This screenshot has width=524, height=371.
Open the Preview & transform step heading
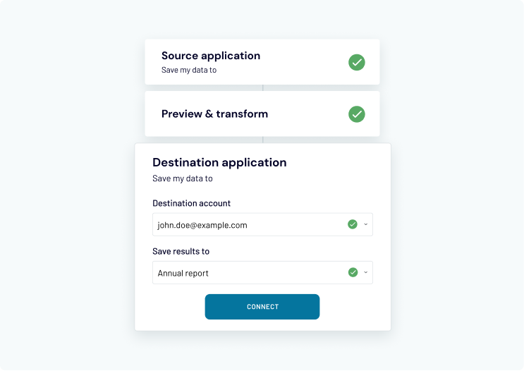pos(214,114)
